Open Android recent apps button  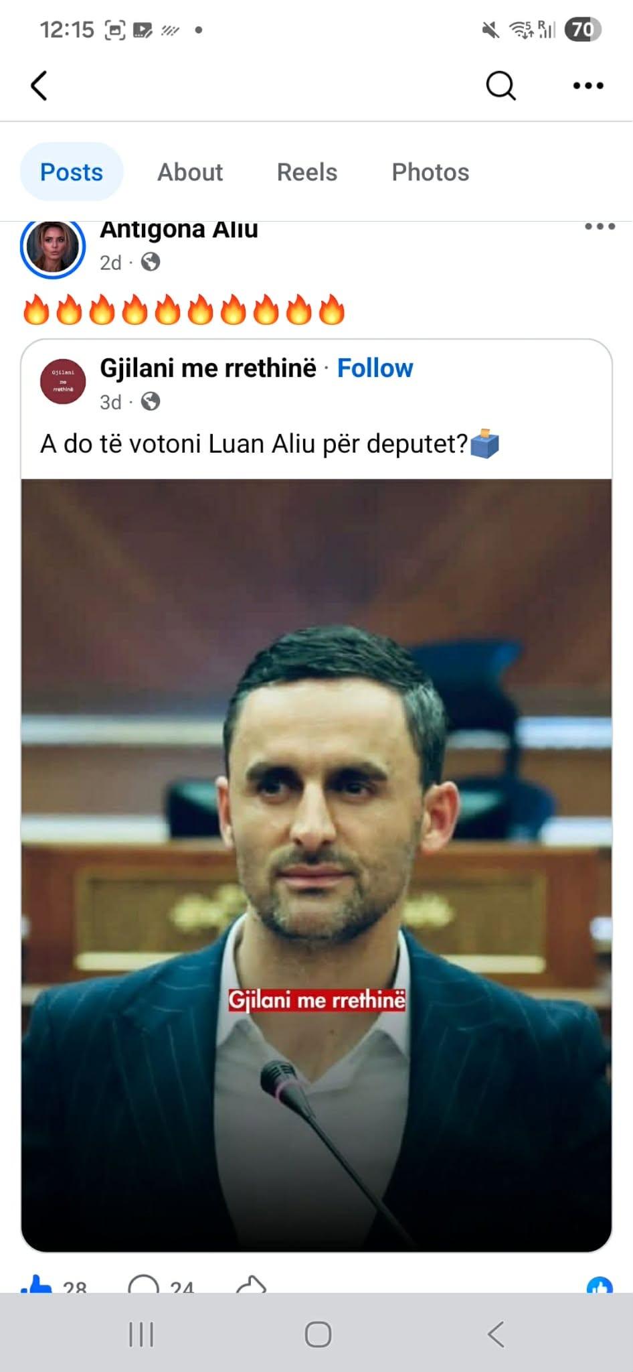[x=141, y=1334]
